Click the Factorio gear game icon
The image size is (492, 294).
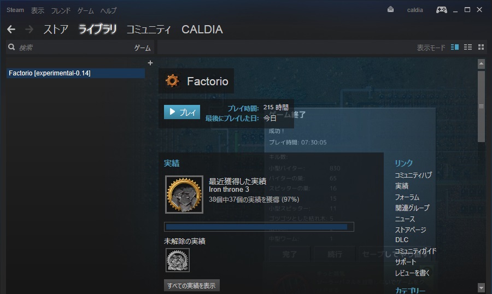(172, 81)
